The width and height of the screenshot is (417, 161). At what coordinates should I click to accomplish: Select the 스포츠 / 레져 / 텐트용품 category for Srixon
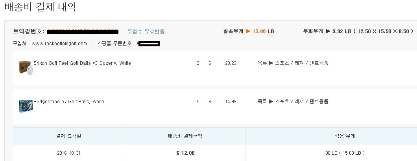pos(302,63)
